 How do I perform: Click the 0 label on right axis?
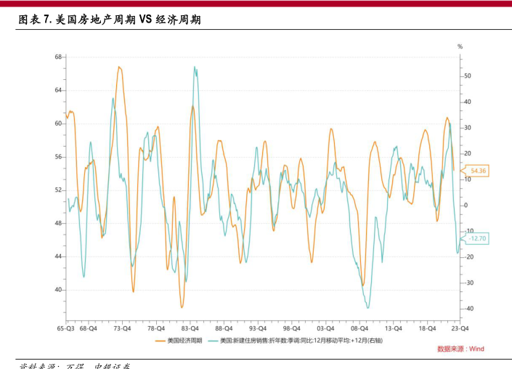[x=466, y=206]
